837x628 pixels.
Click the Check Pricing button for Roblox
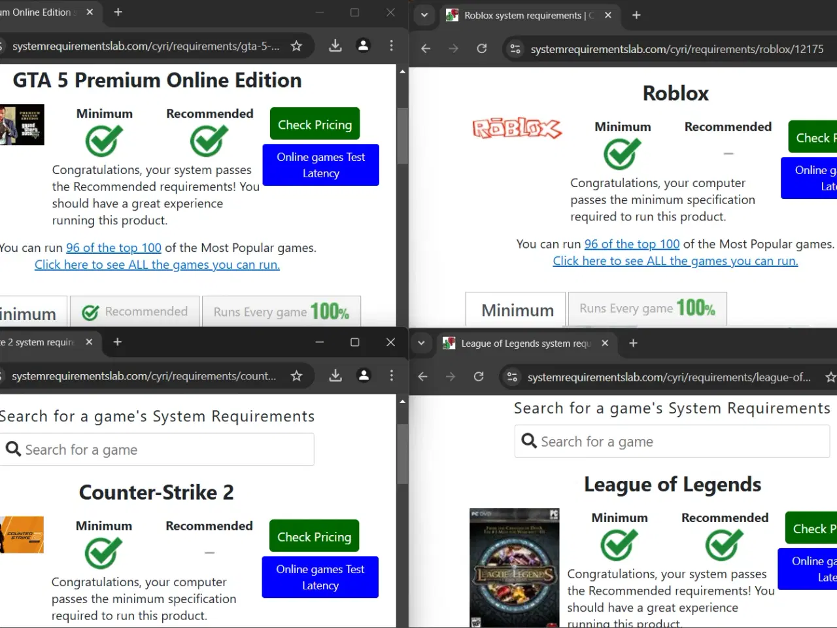(x=813, y=137)
